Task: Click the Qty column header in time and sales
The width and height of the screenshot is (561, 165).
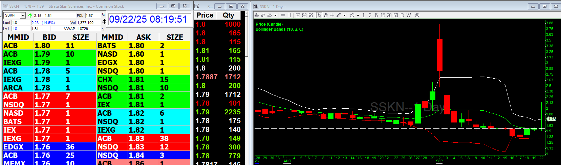Action: click(229, 15)
